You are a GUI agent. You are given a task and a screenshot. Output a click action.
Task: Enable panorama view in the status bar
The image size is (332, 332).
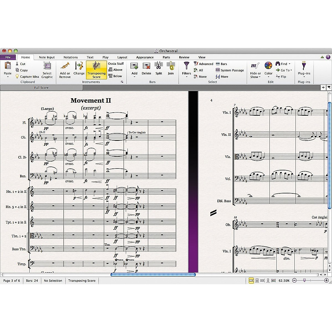pos(274,281)
